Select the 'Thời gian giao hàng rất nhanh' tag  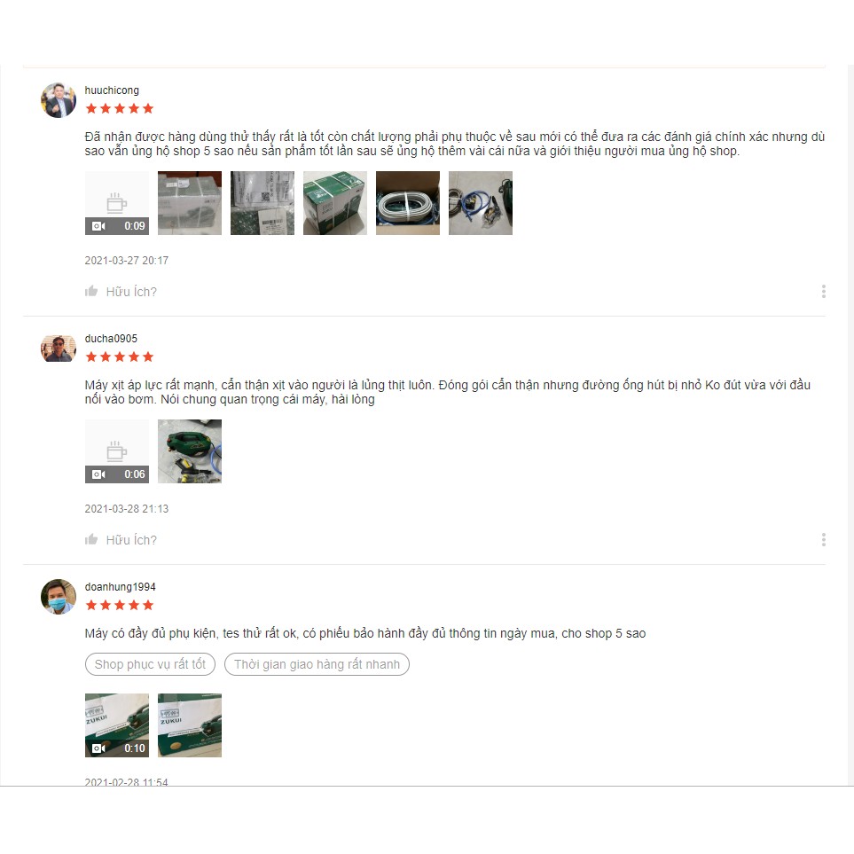click(x=317, y=664)
